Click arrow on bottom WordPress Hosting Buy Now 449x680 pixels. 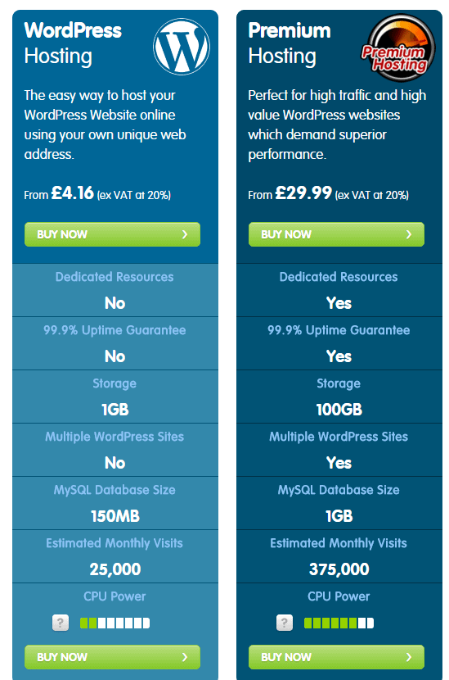(185, 657)
